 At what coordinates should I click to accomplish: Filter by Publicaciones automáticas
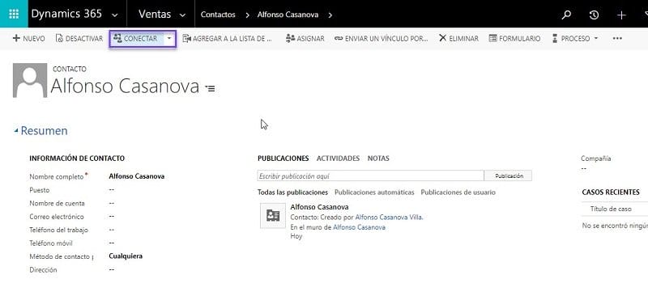[x=374, y=192]
